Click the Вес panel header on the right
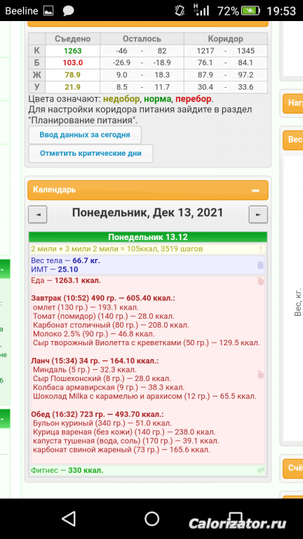Image resolution: width=303 pixels, height=539 pixels. point(292,140)
